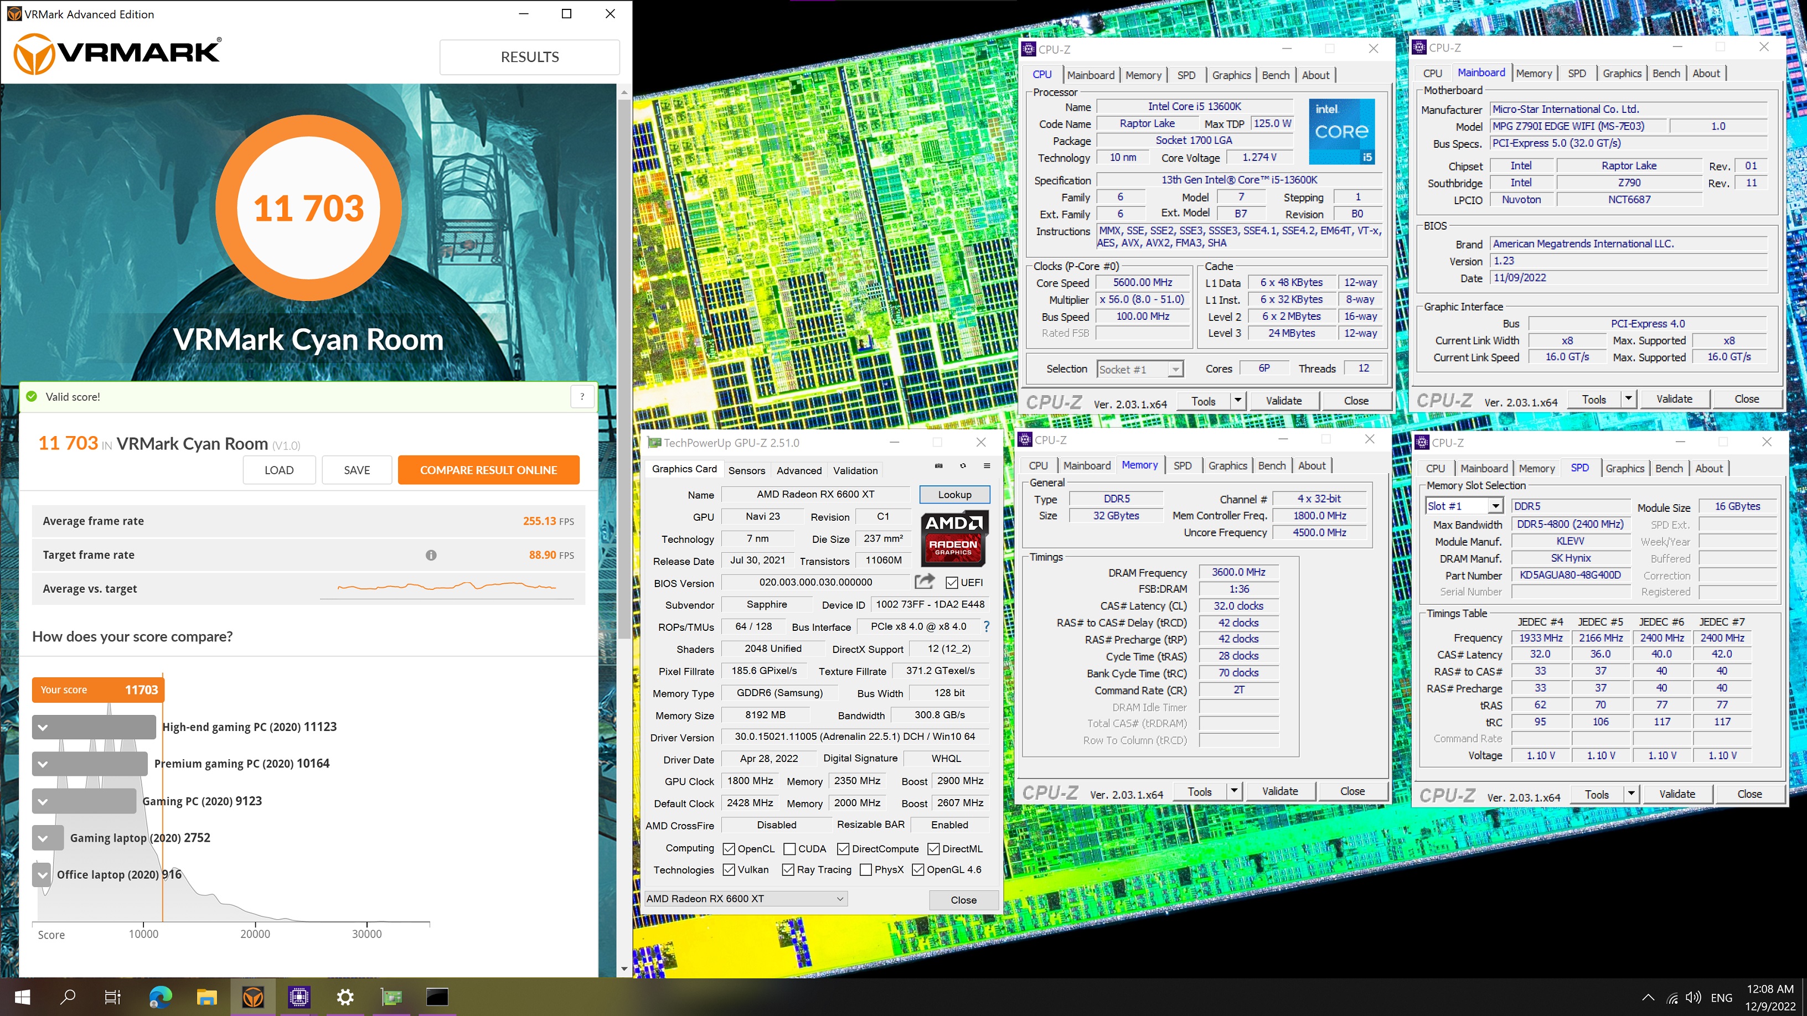Click the GPU-Z refresh icon
The image size is (1807, 1016).
[x=962, y=465]
